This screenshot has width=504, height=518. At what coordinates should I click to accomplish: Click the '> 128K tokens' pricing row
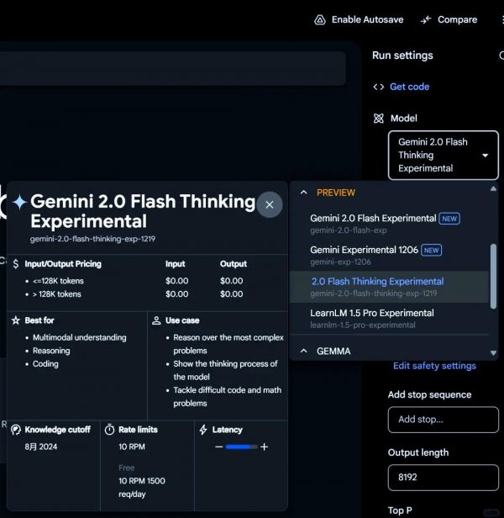[57, 294]
